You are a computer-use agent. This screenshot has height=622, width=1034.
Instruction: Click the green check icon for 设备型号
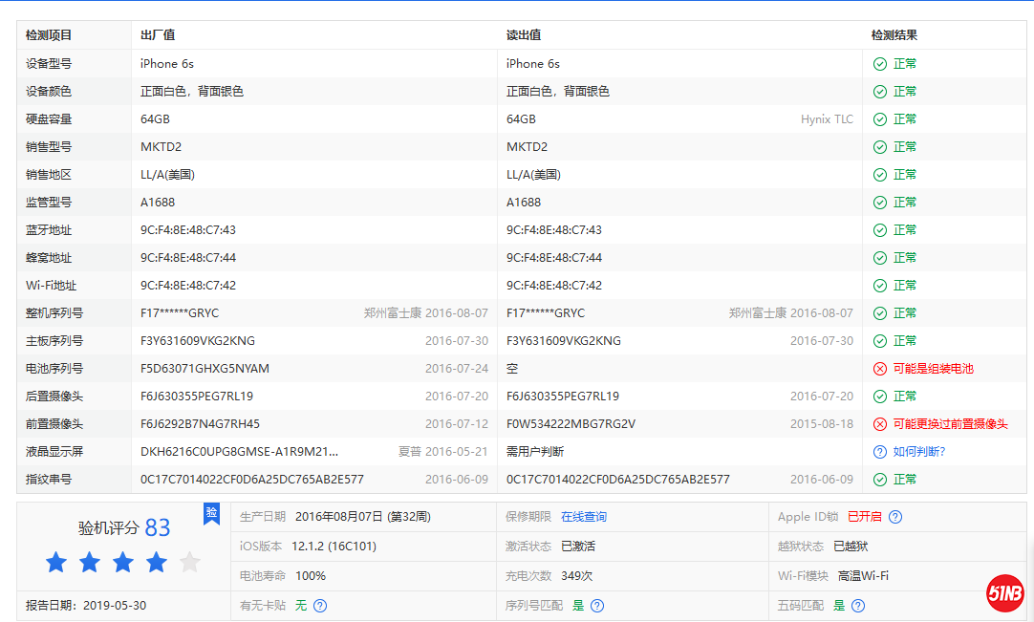[880, 64]
